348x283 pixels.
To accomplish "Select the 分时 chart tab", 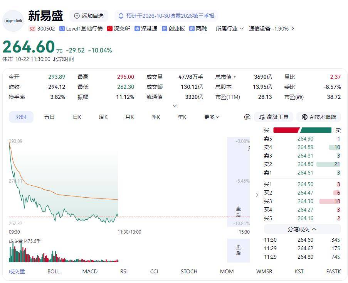I will pyautogui.click(x=21, y=117).
